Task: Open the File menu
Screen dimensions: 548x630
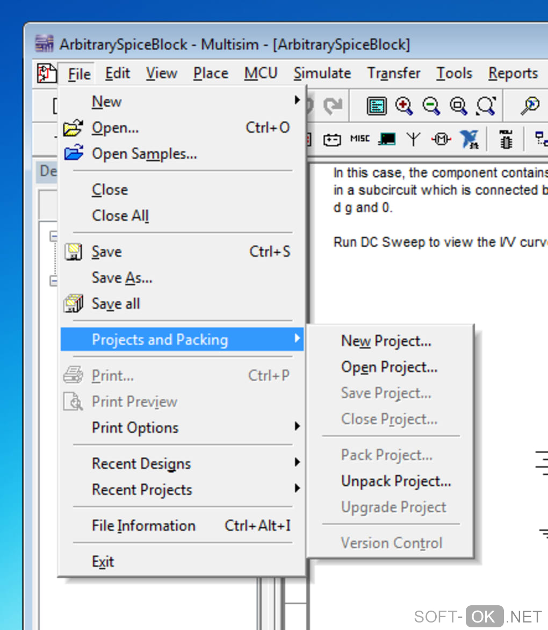Action: point(79,74)
